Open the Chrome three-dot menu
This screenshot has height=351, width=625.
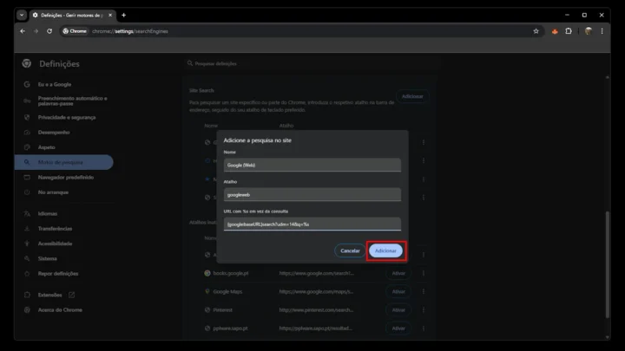click(x=602, y=31)
